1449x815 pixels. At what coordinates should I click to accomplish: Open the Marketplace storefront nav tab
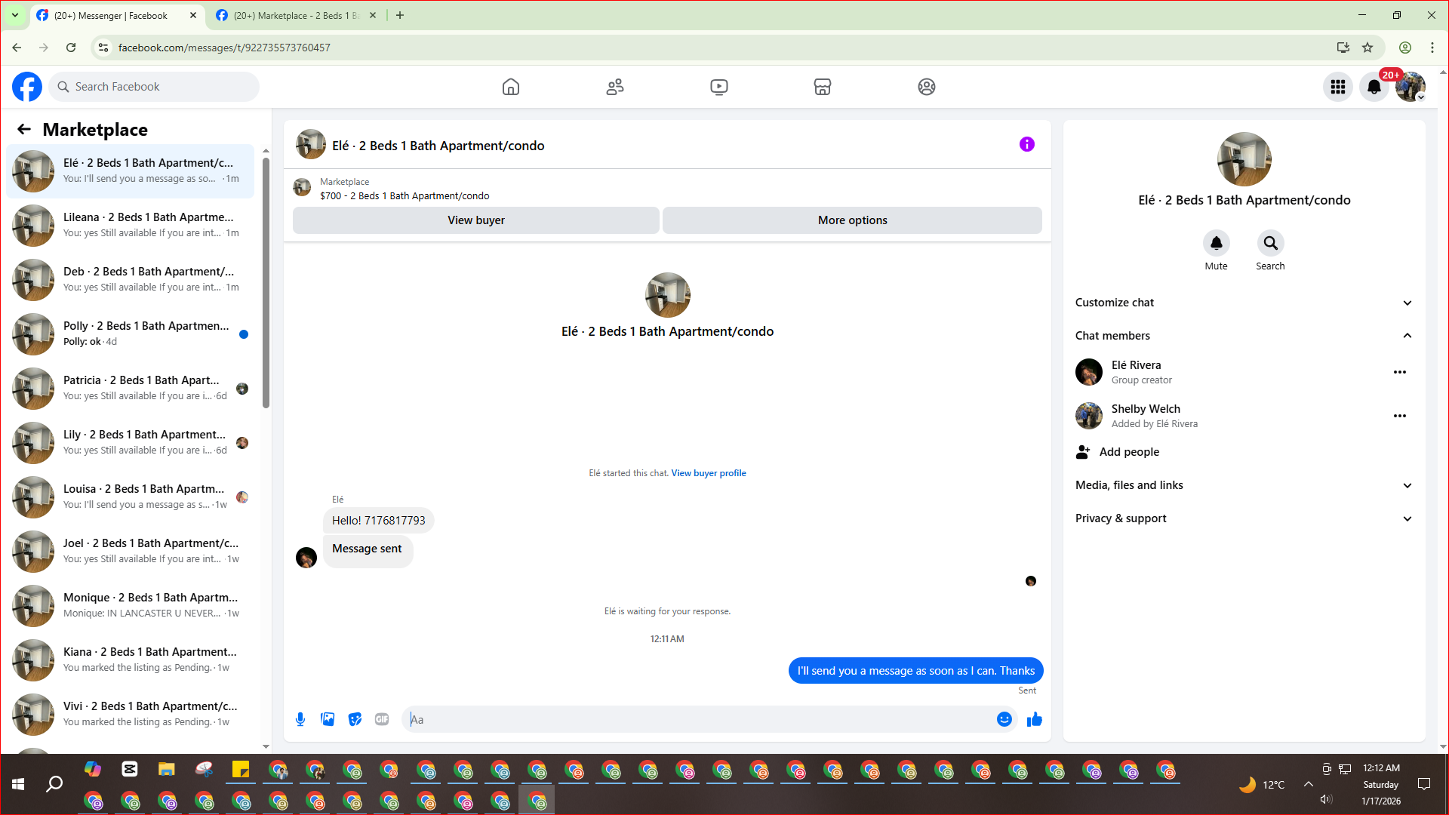point(823,87)
